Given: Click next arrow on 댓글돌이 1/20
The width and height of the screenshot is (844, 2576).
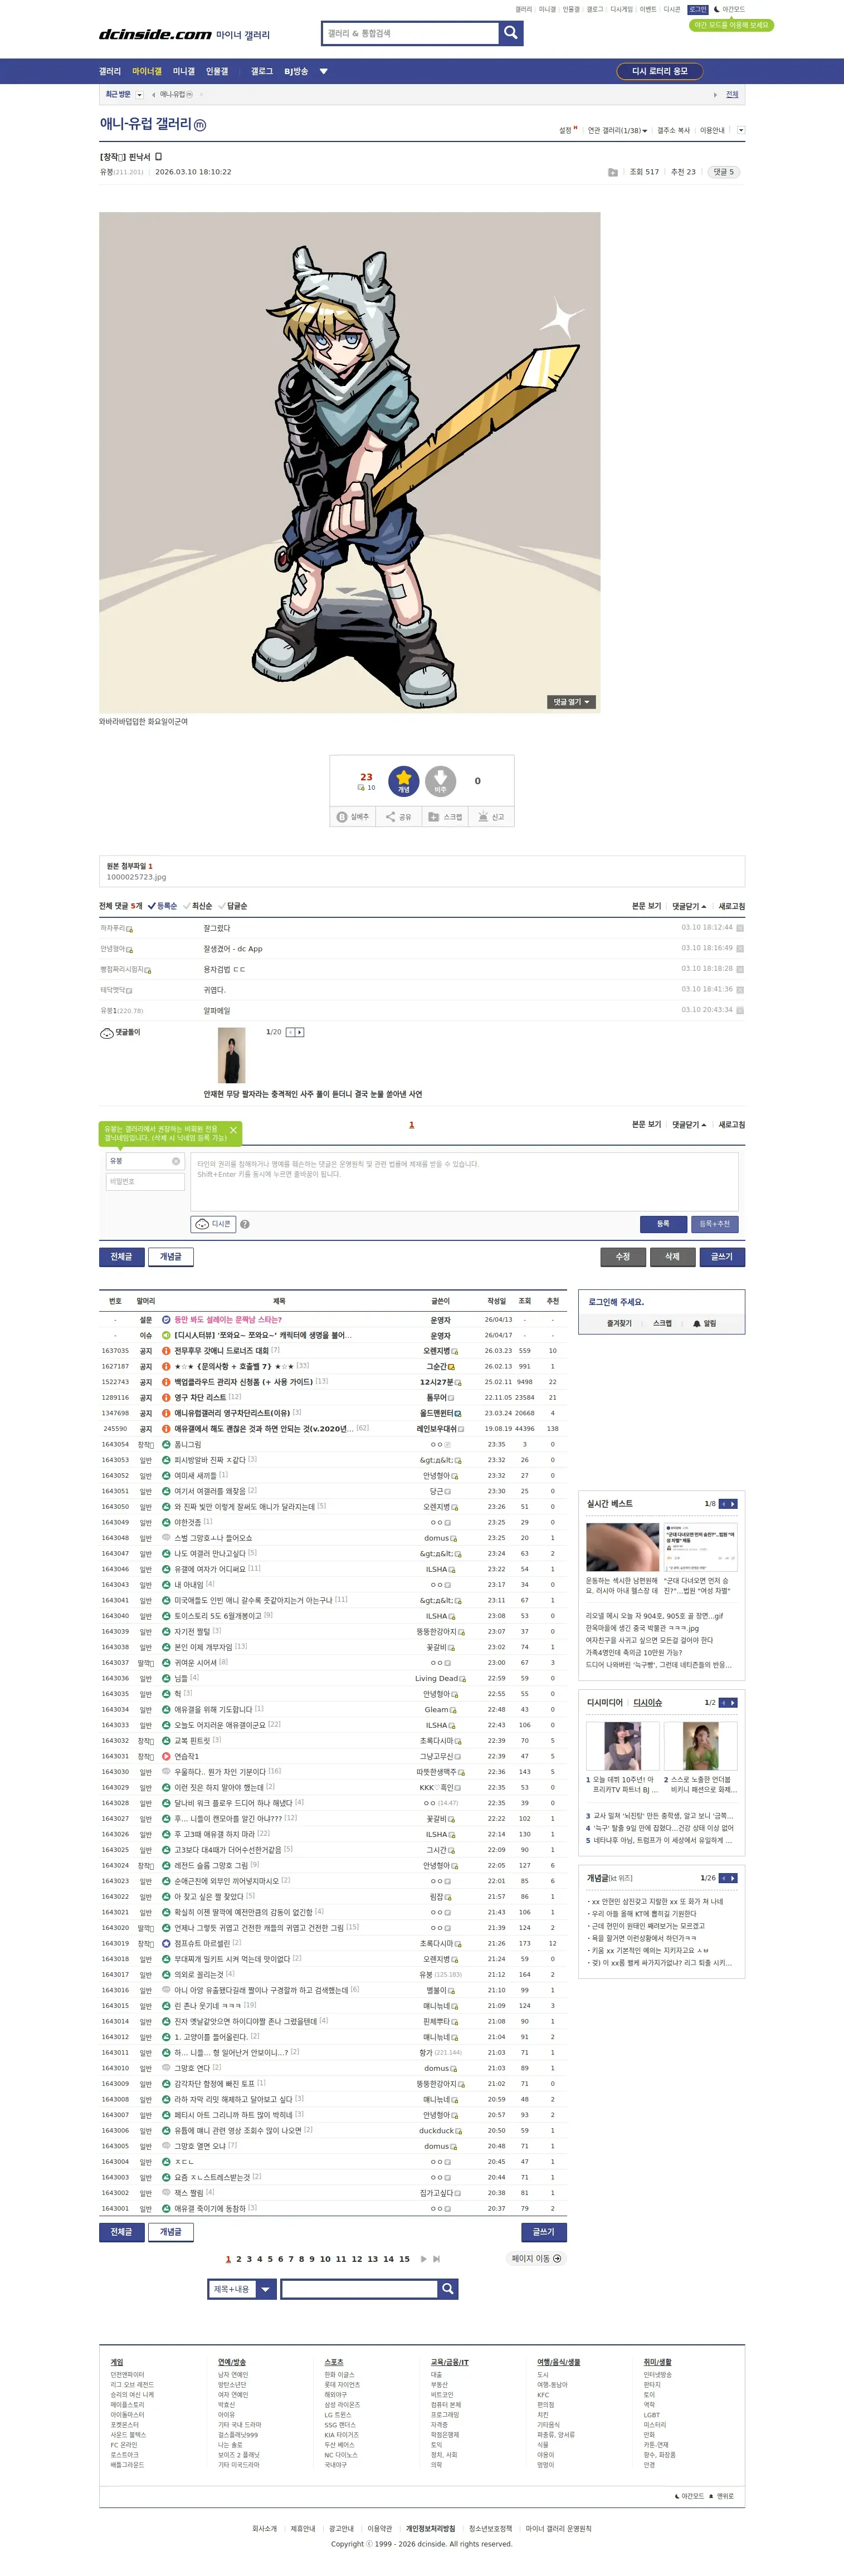Looking at the screenshot, I should pos(300,1032).
